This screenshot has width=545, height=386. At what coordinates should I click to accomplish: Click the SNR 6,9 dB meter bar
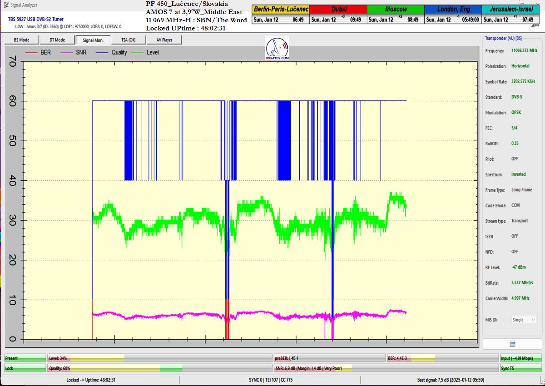[385, 368]
